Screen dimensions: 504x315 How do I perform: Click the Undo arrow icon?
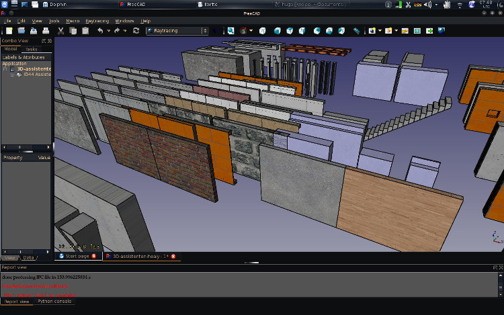pyautogui.click(x=100, y=31)
